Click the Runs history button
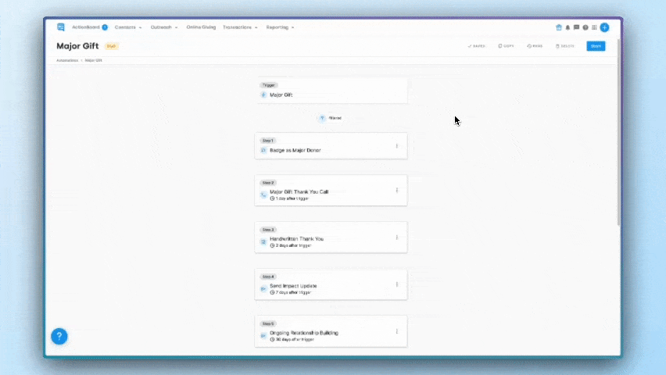 [x=535, y=46]
